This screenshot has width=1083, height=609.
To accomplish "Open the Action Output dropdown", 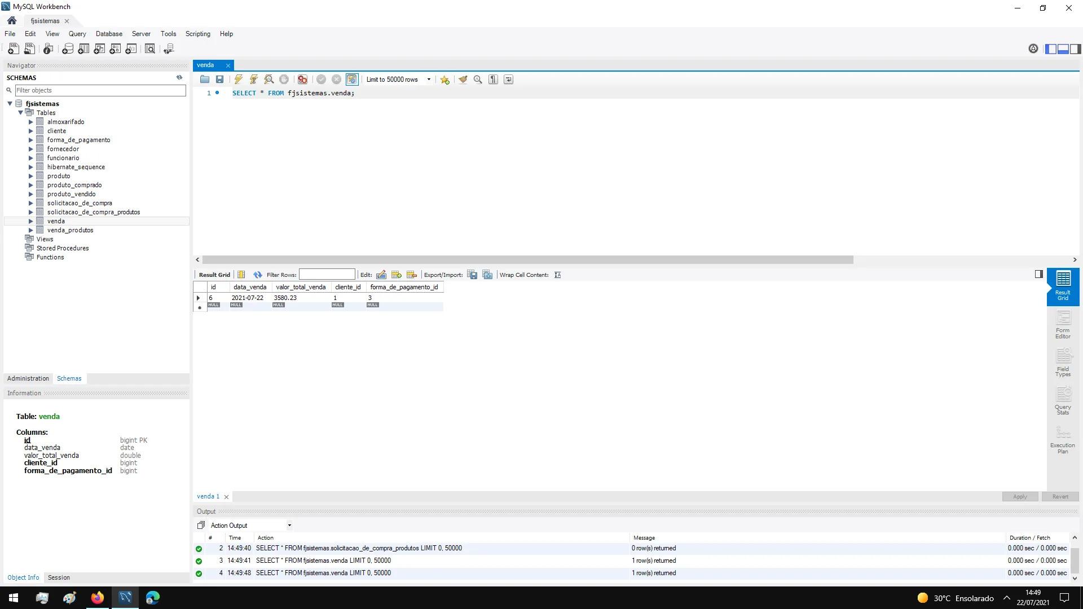I will [x=289, y=526].
